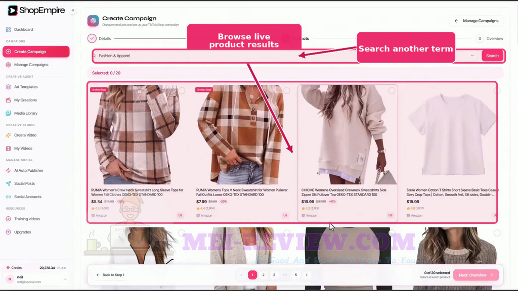This screenshot has width=518, height=291.
Task: Open the RUMIA Crew Neck Sweatshirt image
Action: point(137,134)
